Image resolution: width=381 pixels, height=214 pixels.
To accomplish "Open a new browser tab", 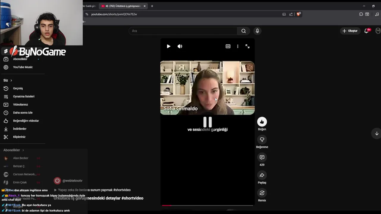I will [x=152, y=6].
